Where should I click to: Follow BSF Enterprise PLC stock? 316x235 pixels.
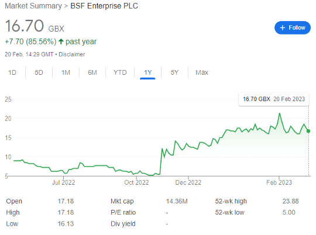(x=293, y=28)
